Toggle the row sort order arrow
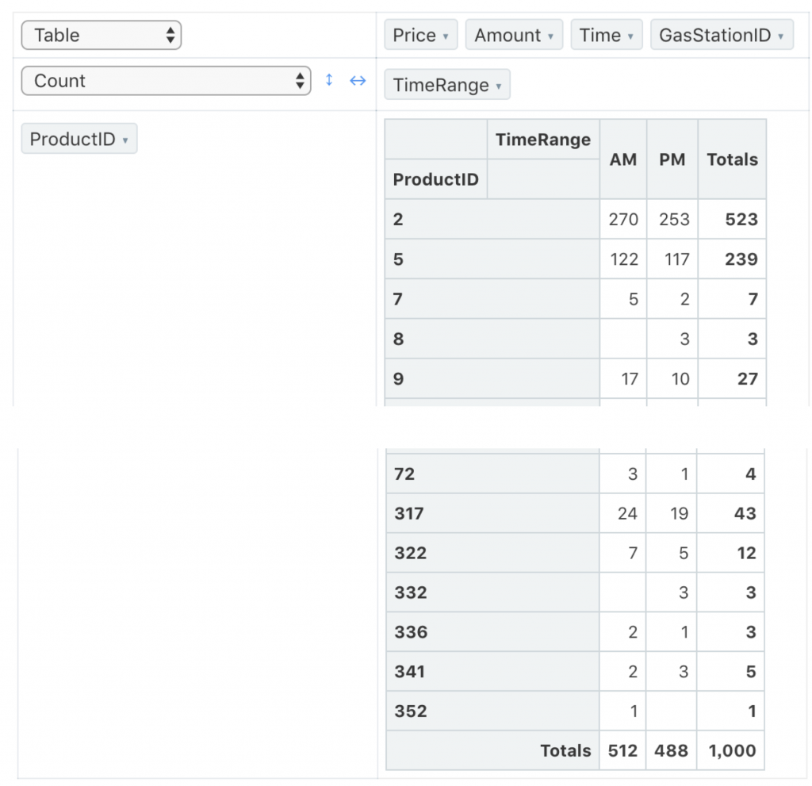 pyautogui.click(x=329, y=80)
